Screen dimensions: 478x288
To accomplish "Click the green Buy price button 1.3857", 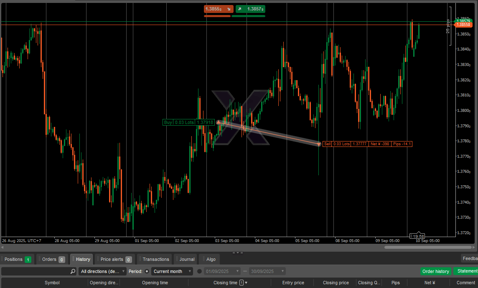I will [250, 9].
